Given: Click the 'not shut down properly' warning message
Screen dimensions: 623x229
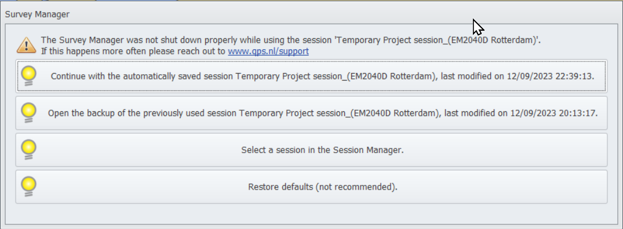Looking at the screenshot, I should (291, 40).
